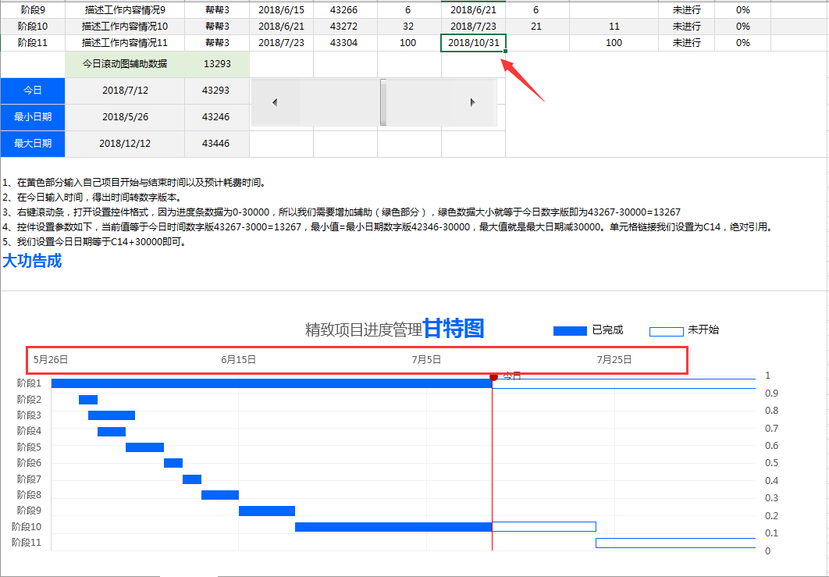Click the 阶段10 row label cell
The image size is (829, 577).
click(x=33, y=27)
